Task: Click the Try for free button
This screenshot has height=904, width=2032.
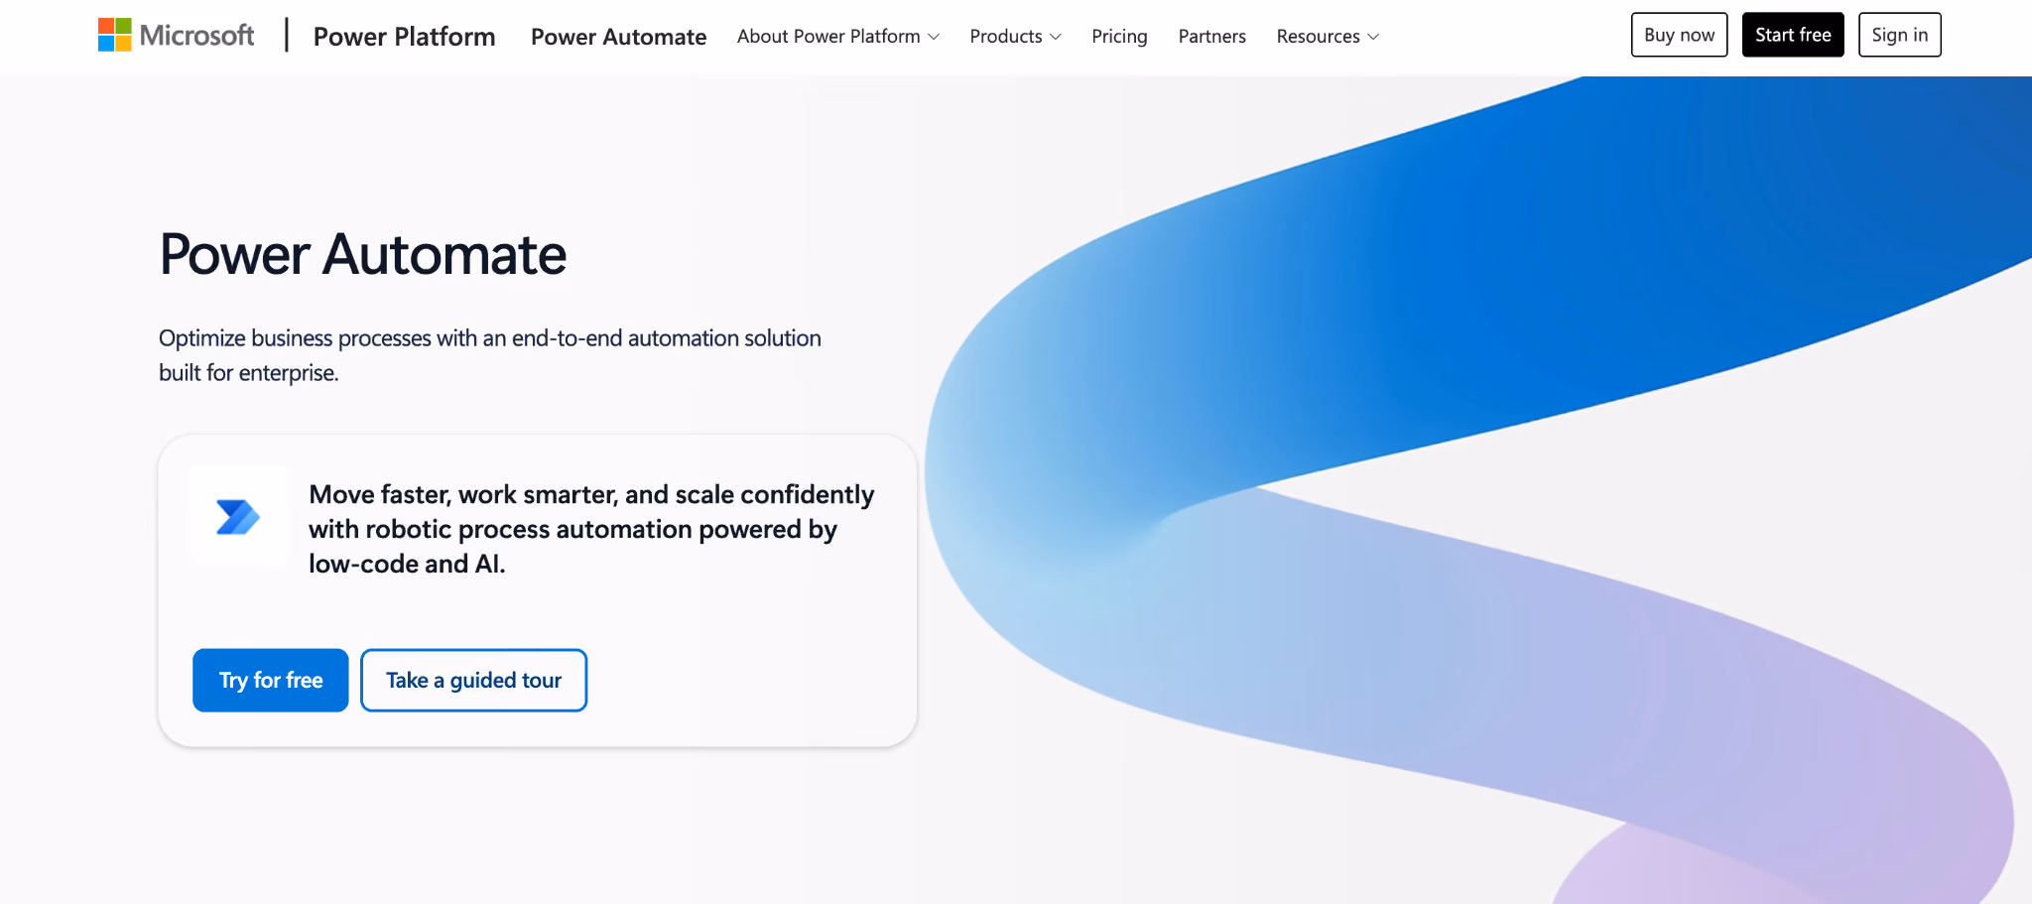Action: (x=271, y=680)
